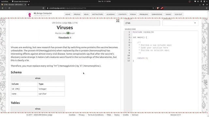Click the Brazil flag icon
Viewport: 209px width, 117px height.
click(x=68, y=33)
